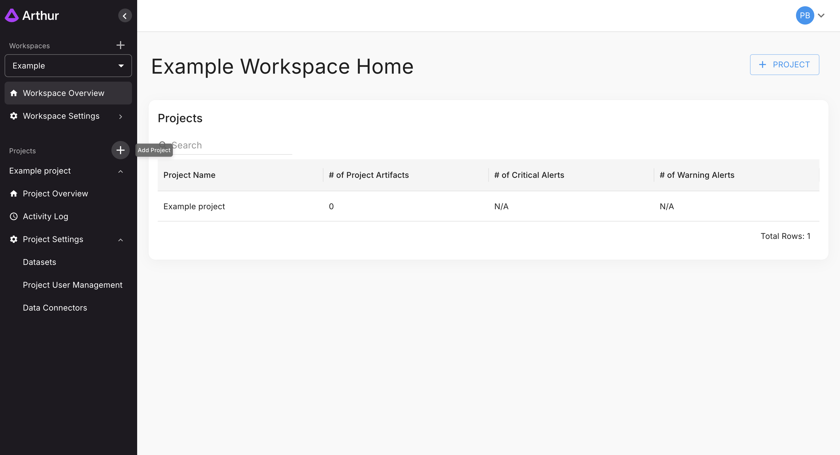Image resolution: width=840 pixels, height=455 pixels.
Task: Expand the Workspace Settings chevron
Action: point(120,116)
